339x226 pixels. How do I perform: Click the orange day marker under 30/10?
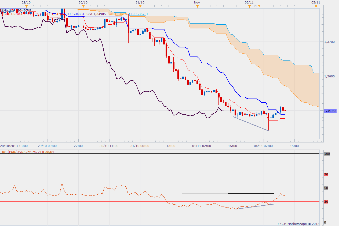tap(83, 6)
